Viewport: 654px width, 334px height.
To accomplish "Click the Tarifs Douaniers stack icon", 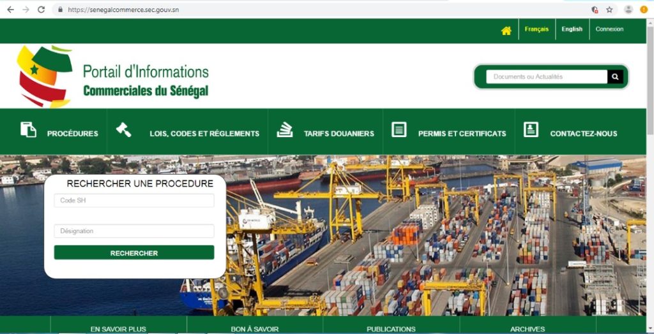I will tap(284, 129).
